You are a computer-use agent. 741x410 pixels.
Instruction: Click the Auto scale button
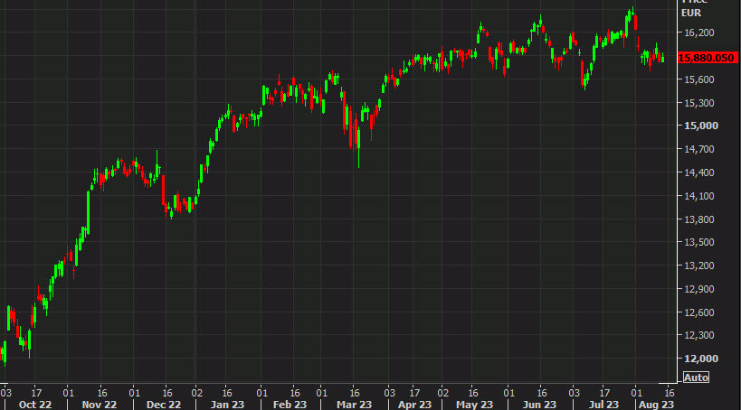pos(696,377)
